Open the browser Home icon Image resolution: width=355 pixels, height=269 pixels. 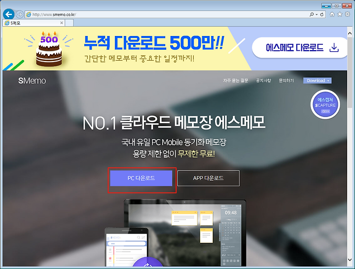point(332,14)
